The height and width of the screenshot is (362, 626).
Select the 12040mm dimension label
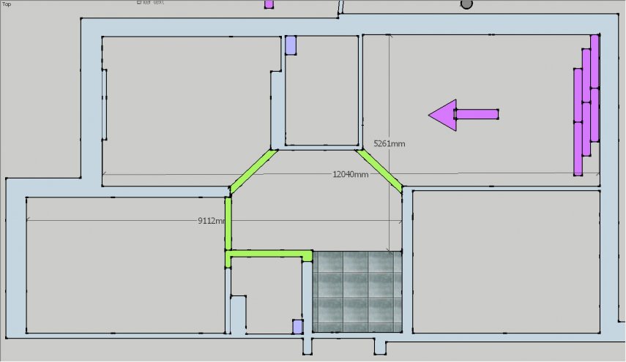click(351, 174)
